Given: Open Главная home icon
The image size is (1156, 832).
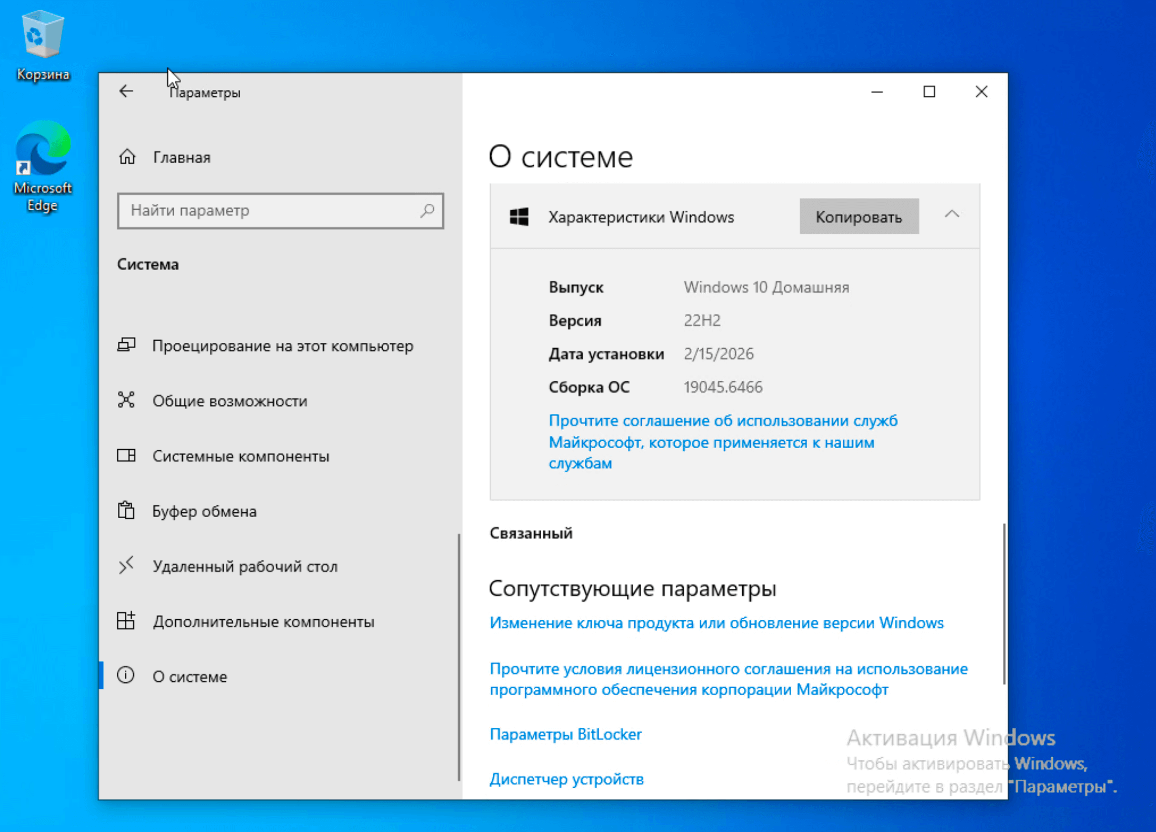Looking at the screenshot, I should 127,157.
